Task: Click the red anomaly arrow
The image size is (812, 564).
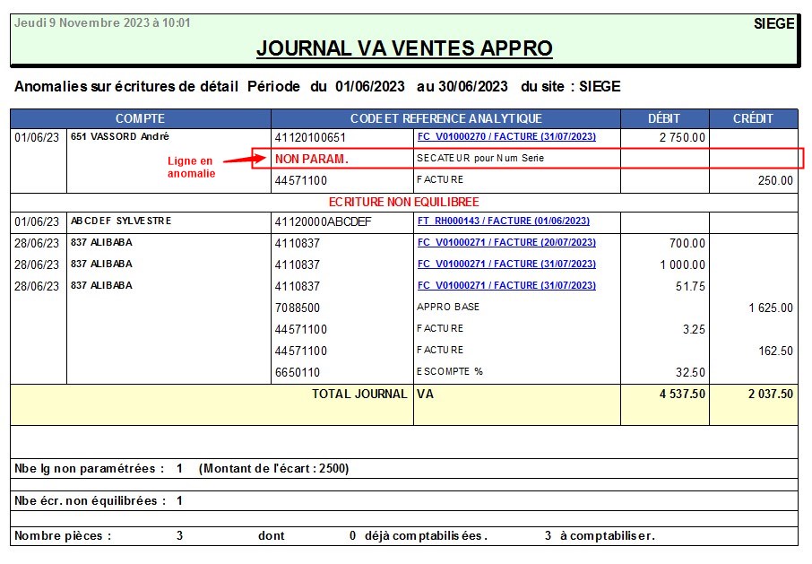Action: (x=235, y=161)
